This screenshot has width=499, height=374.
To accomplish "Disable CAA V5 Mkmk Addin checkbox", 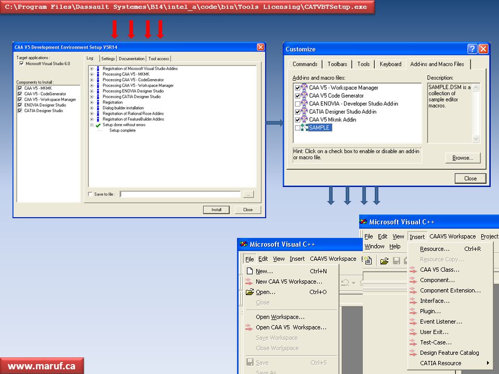I will point(297,120).
